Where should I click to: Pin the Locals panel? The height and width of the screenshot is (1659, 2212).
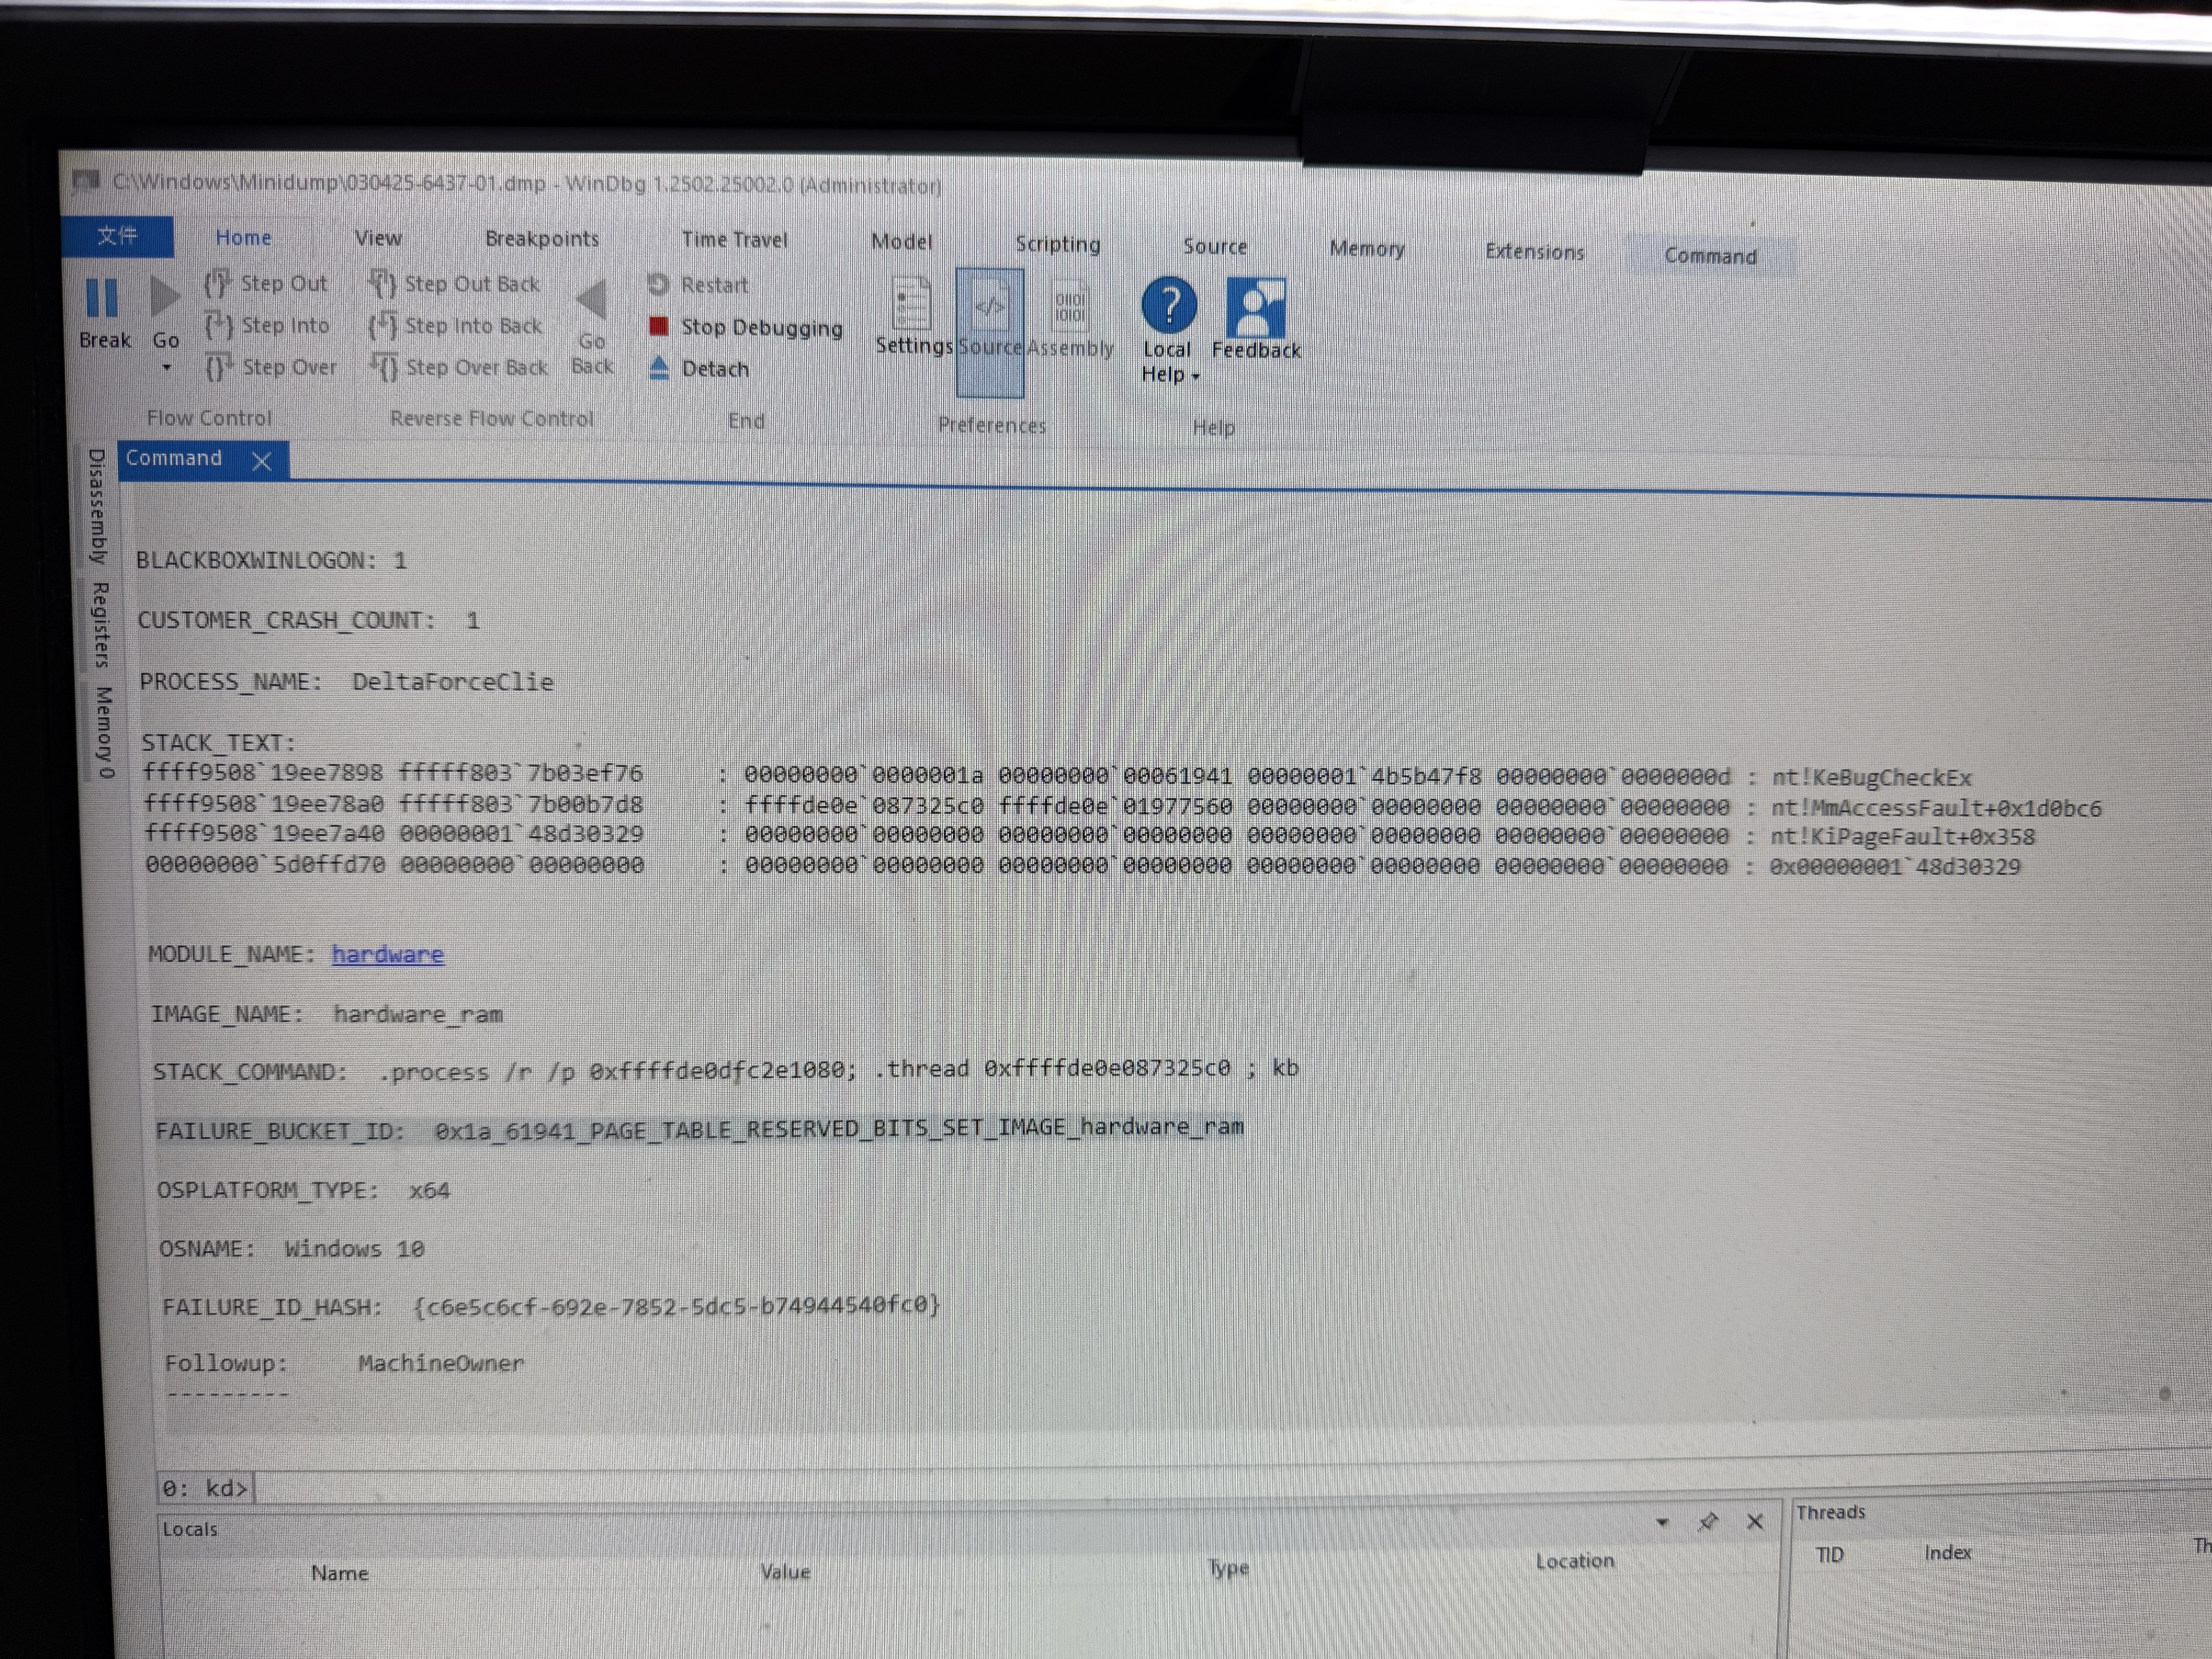1708,1521
